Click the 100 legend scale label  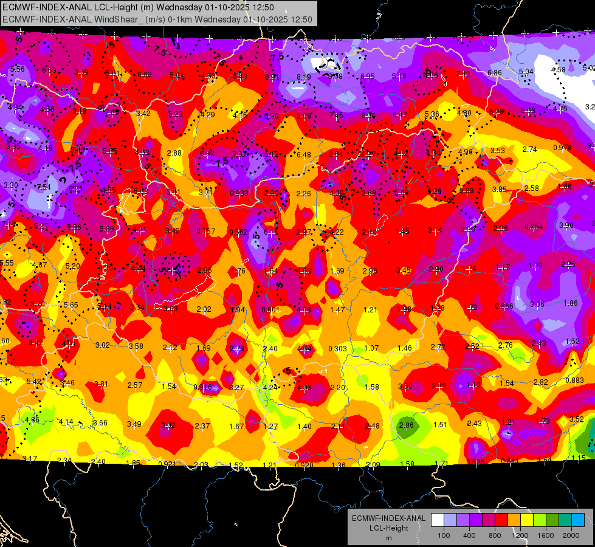[x=444, y=535]
